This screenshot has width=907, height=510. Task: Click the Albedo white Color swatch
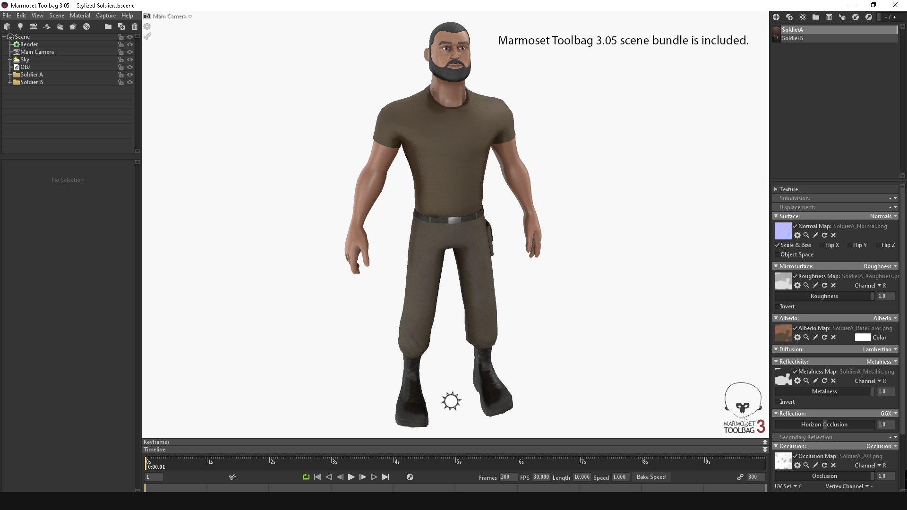(863, 338)
